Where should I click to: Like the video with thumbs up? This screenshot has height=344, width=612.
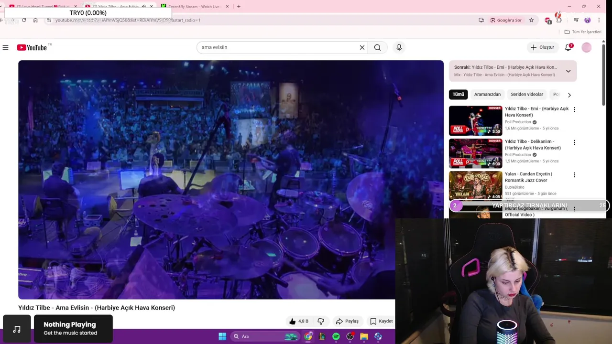pyautogui.click(x=299, y=322)
